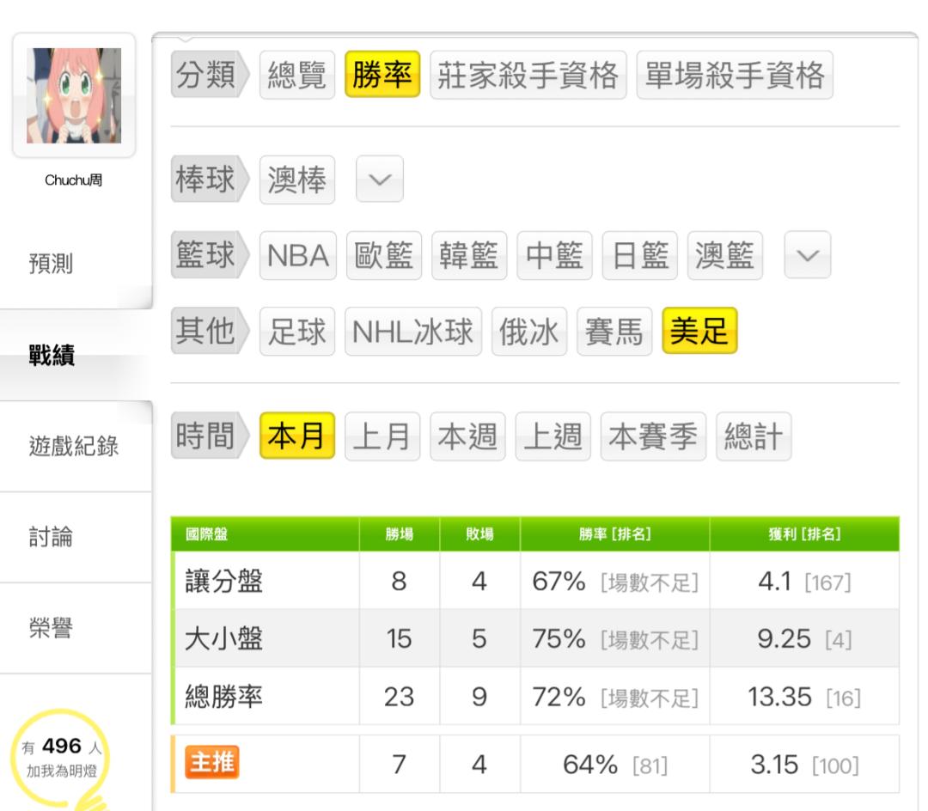The image size is (928, 811).
Task: Select NBA basketball league
Action: pos(297,255)
